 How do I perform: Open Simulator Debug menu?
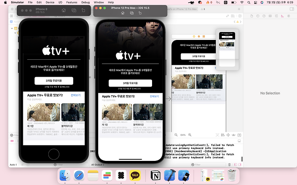pyautogui.click(x=86, y=2)
